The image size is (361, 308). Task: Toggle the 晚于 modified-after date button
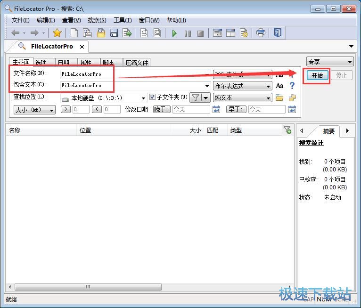click(162, 109)
